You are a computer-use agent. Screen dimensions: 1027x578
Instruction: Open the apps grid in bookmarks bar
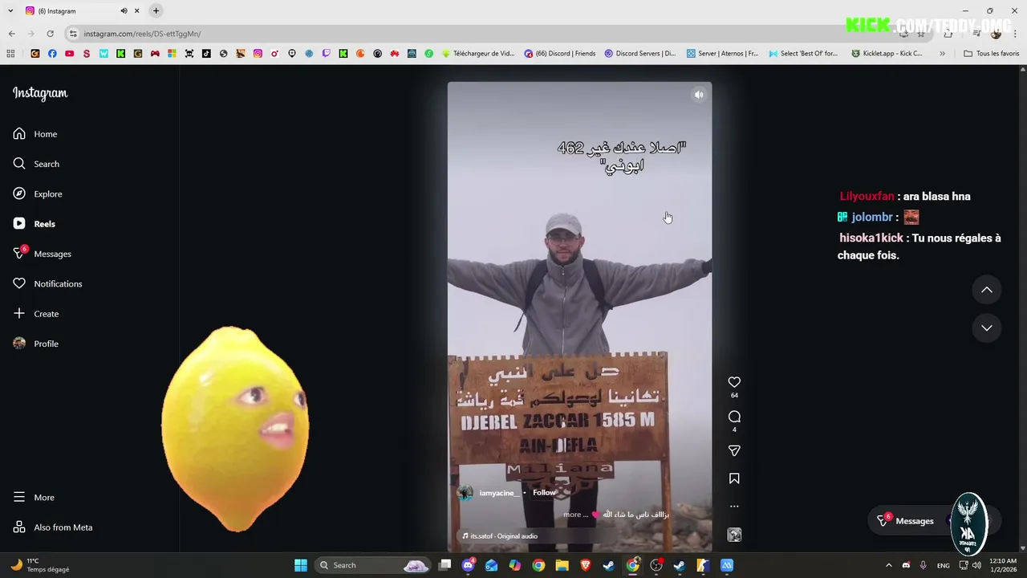10,54
